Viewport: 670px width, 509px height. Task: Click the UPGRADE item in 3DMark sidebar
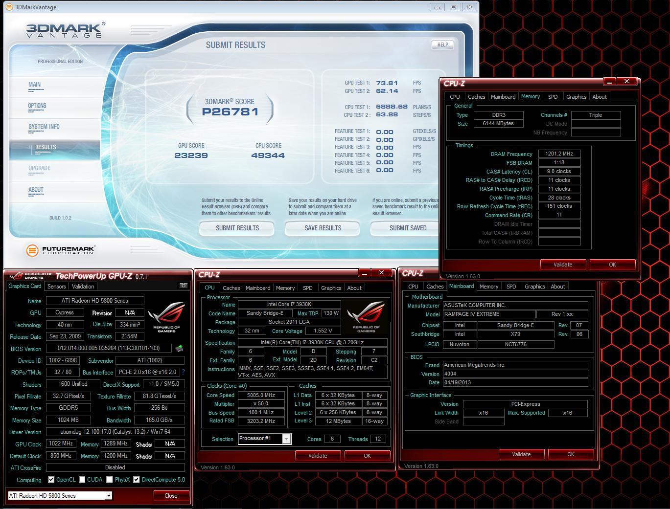point(40,168)
